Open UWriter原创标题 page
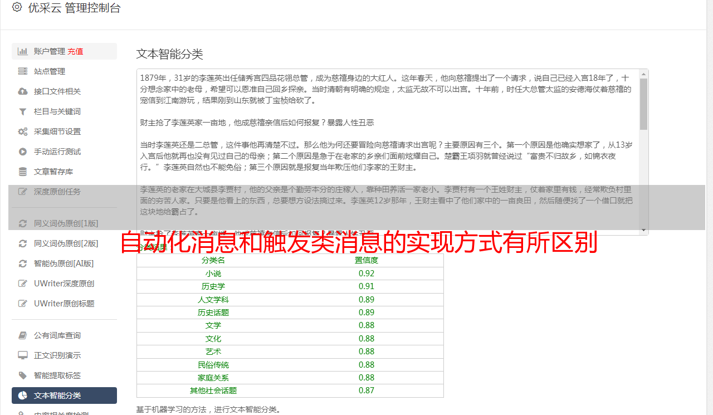Viewport: 713px width, 415px height. 64,304
